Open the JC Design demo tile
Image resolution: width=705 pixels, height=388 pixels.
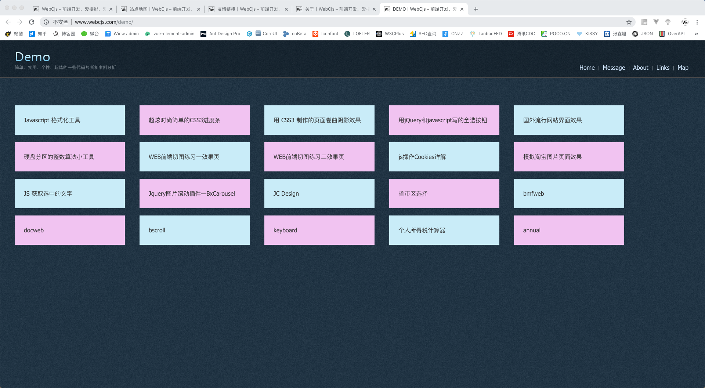coord(319,193)
